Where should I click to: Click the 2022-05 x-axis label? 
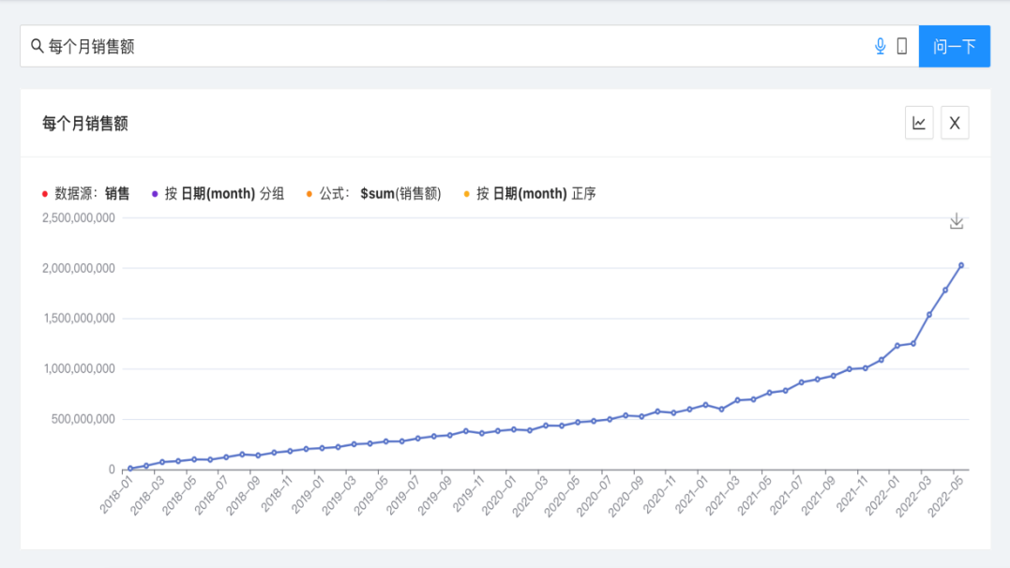tap(945, 496)
